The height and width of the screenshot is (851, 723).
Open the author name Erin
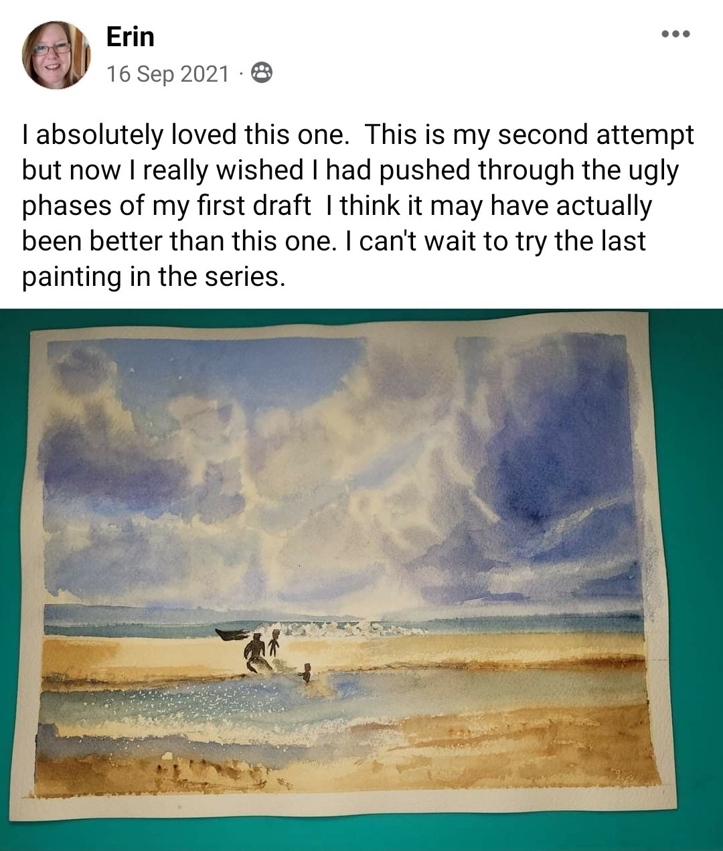click(x=131, y=36)
